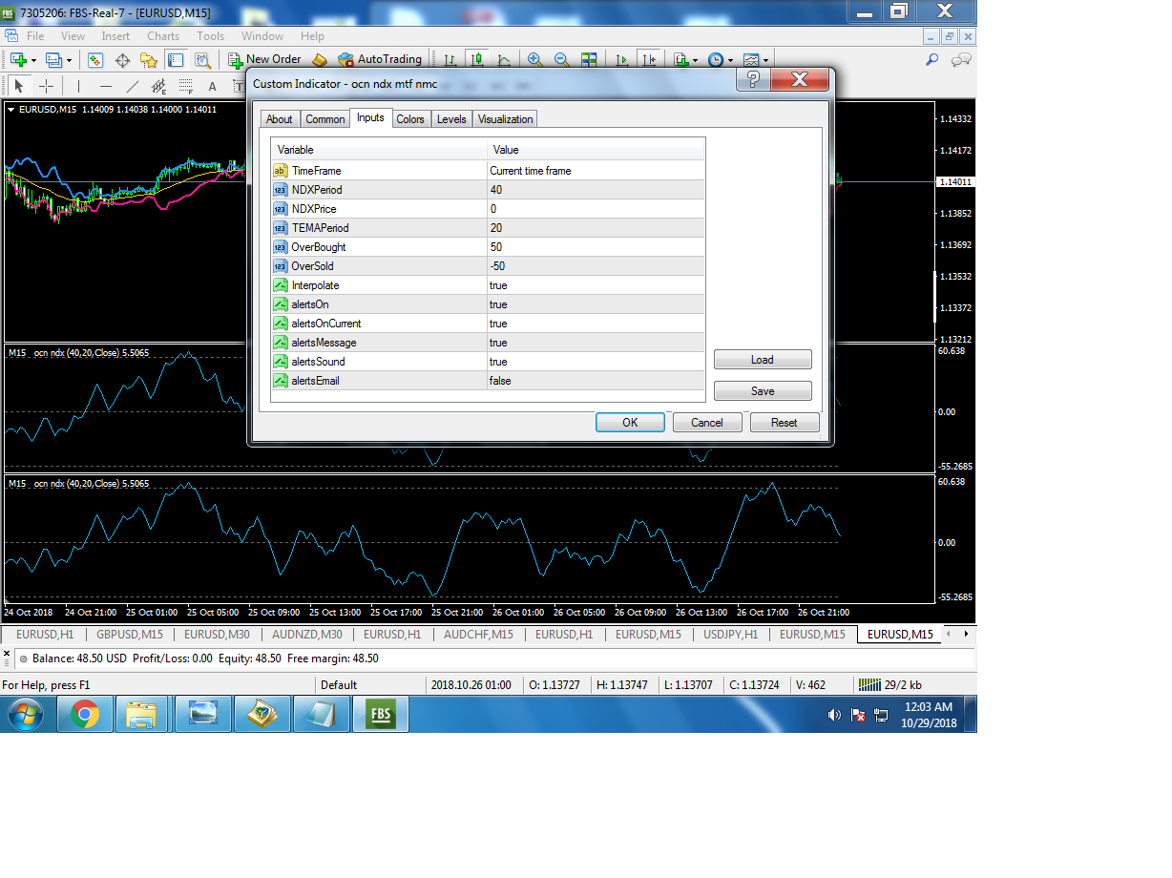This screenshot has height=878, width=1172.
Task: Click the Reset button
Action: tap(785, 423)
